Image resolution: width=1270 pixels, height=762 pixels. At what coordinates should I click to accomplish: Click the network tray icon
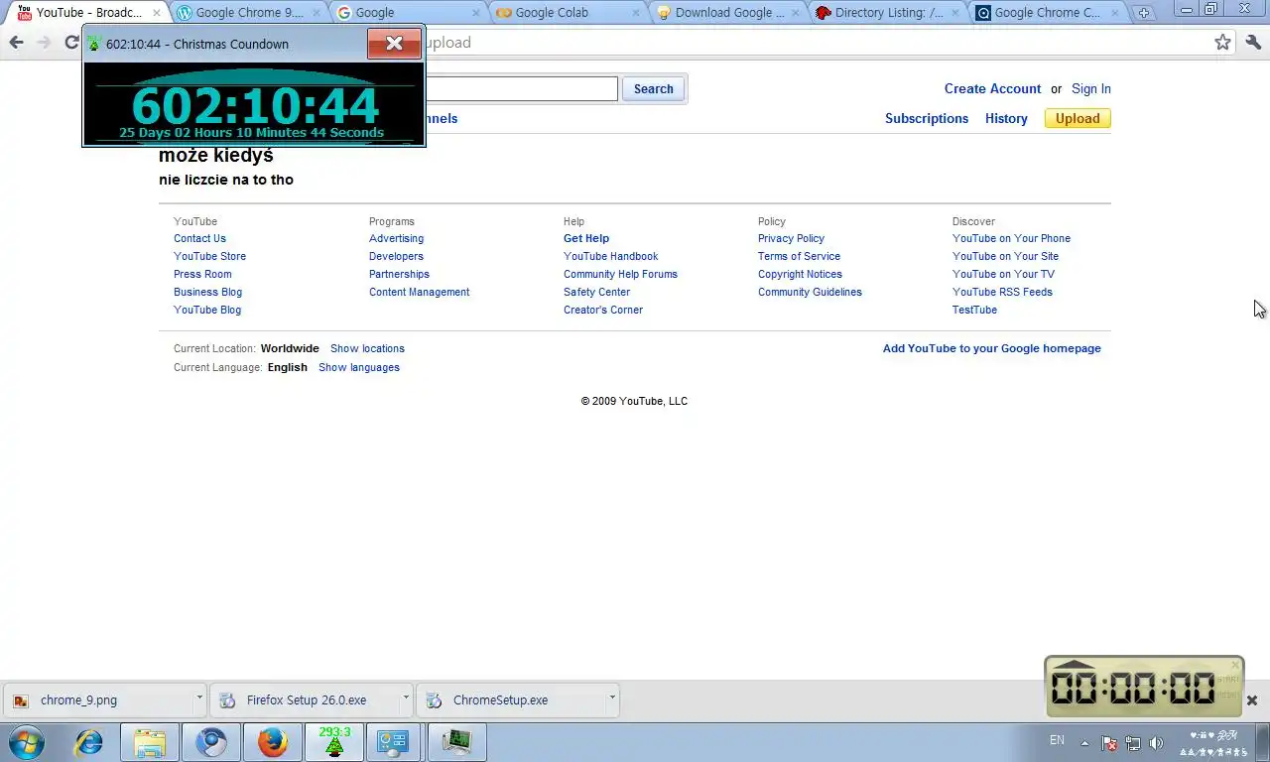click(x=1132, y=742)
